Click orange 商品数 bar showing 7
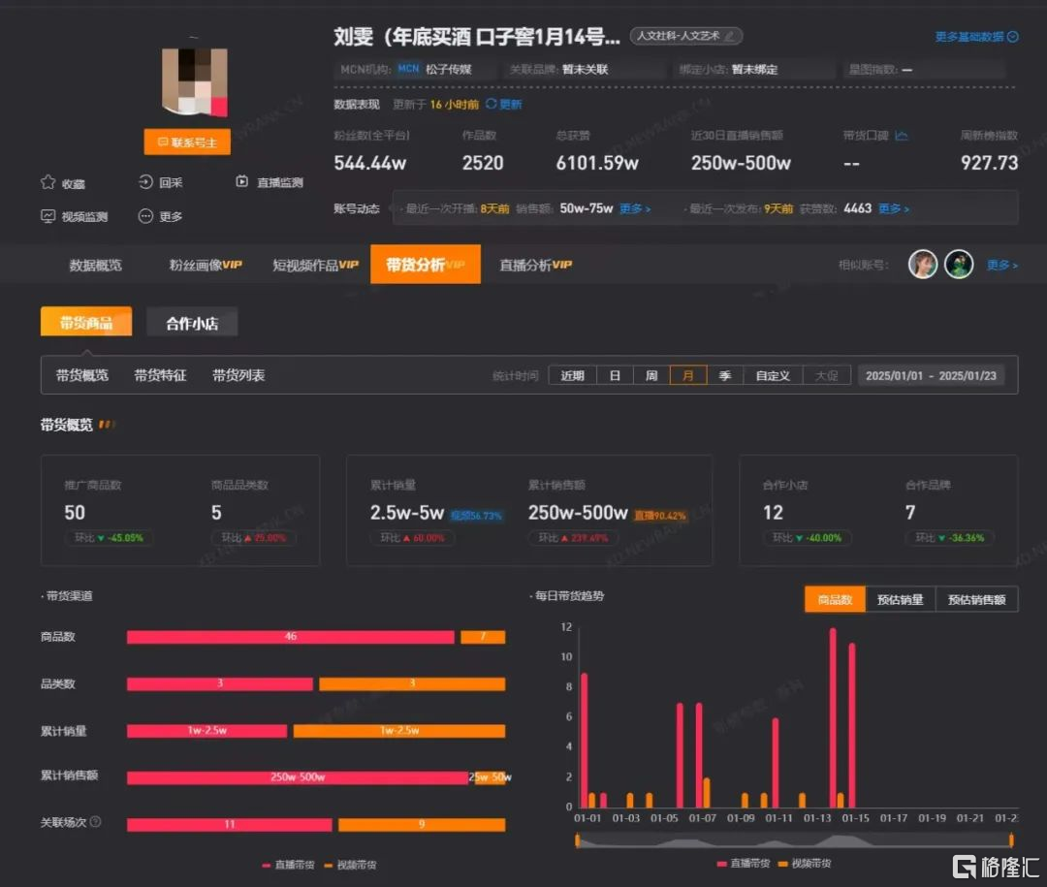 [x=483, y=637]
